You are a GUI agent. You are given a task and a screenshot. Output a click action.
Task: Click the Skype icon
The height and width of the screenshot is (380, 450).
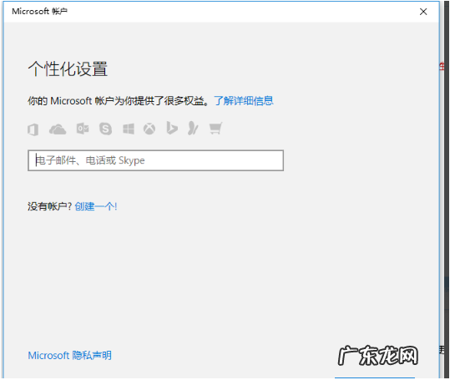(105, 129)
